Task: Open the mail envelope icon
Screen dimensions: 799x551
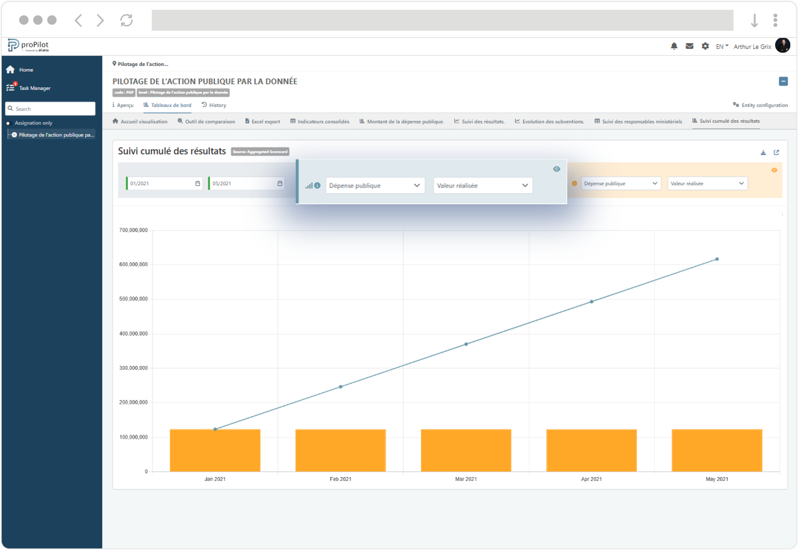Action: click(689, 46)
